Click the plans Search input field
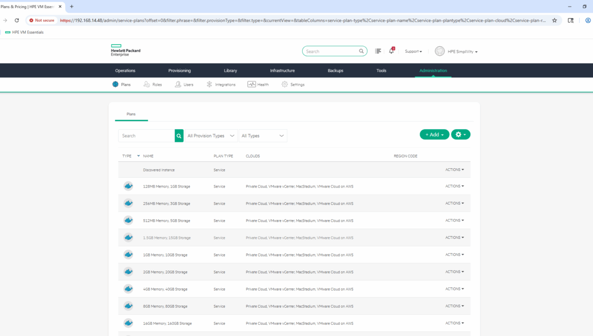This screenshot has height=336, width=593. coord(146,136)
